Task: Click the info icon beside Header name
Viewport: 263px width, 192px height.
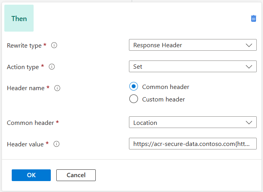Action: point(57,88)
